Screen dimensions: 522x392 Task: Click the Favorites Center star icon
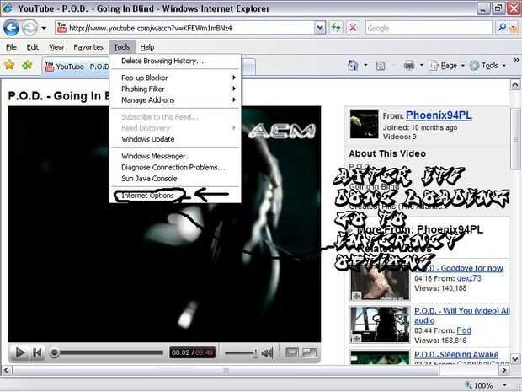pyautogui.click(x=9, y=65)
